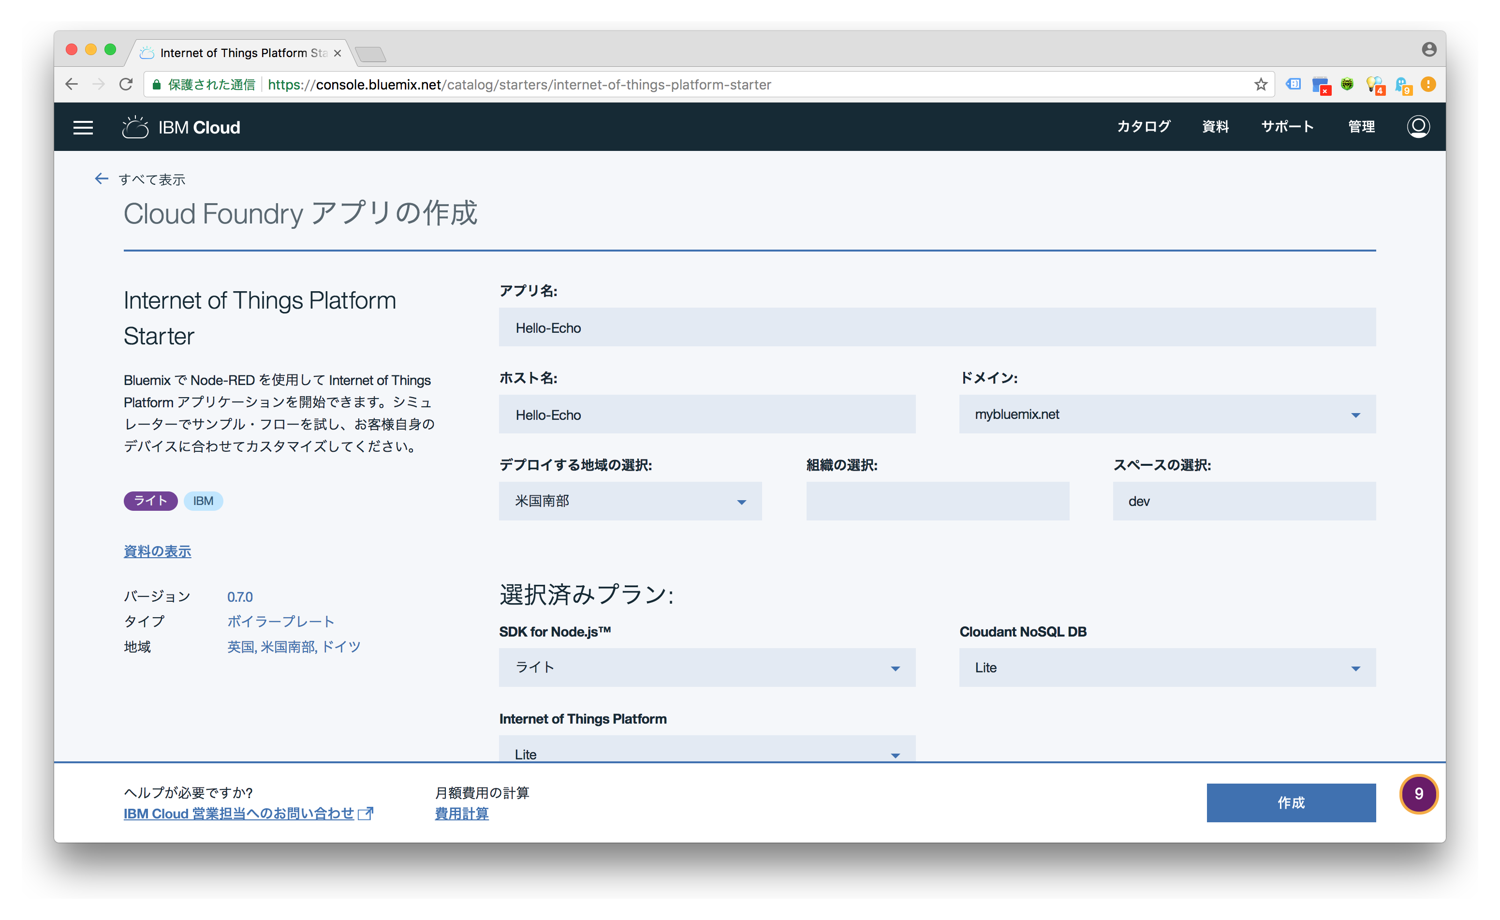Expand the Cloudant NoSQL DB plan dropdown
This screenshot has height=920, width=1500.
[x=1167, y=668]
